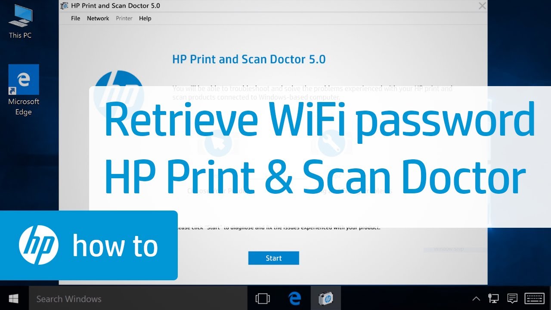Click the HP Print and Scan Doctor 5.0 heading
This screenshot has width=551, height=310.
click(249, 59)
